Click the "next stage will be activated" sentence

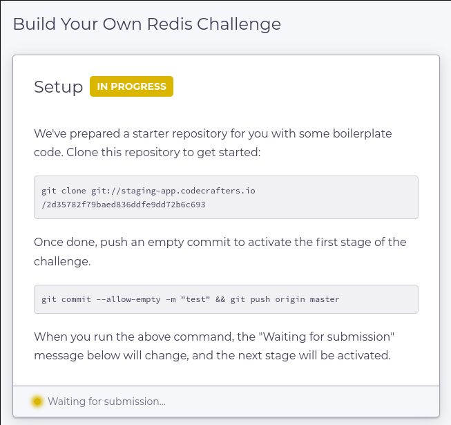303,355
